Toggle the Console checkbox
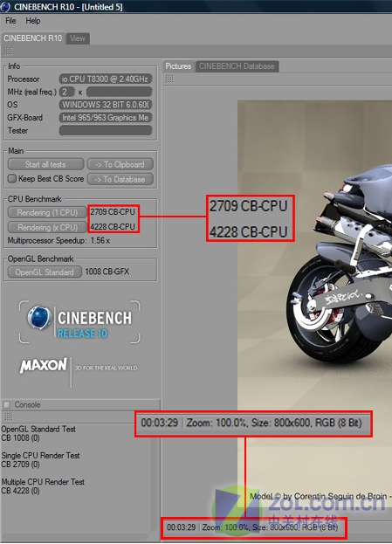 click(7, 405)
